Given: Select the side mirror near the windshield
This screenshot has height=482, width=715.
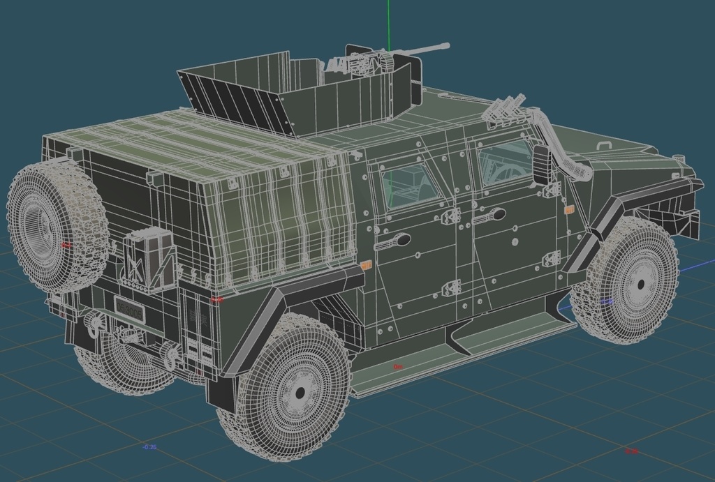Looking at the screenshot, I should click(x=542, y=165).
